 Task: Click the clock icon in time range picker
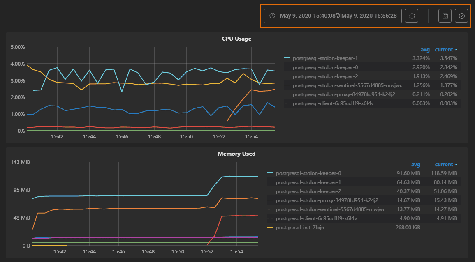(x=272, y=16)
